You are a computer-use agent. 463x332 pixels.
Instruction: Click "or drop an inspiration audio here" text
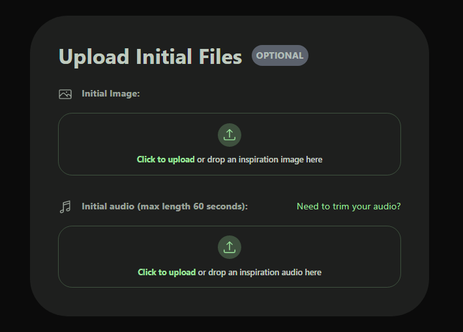coord(260,272)
